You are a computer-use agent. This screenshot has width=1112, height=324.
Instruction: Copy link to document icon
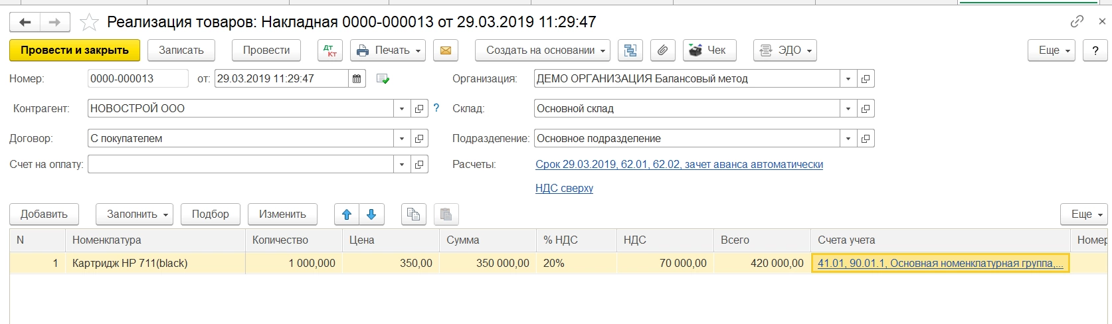point(1077,22)
